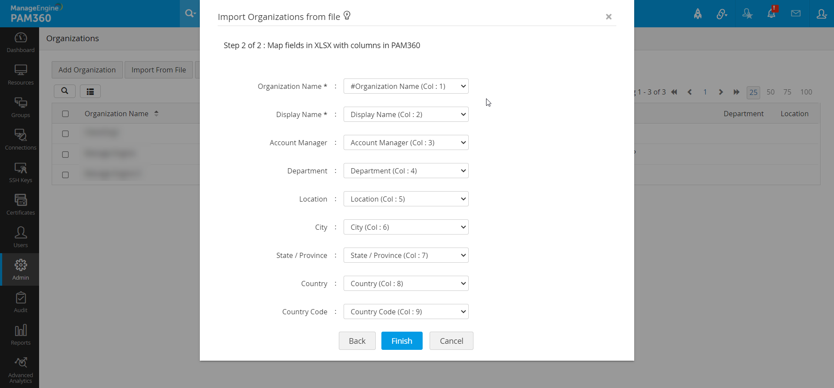Viewport: 834px width, 388px height.
Task: Go to the last page of results
Action: (x=736, y=92)
